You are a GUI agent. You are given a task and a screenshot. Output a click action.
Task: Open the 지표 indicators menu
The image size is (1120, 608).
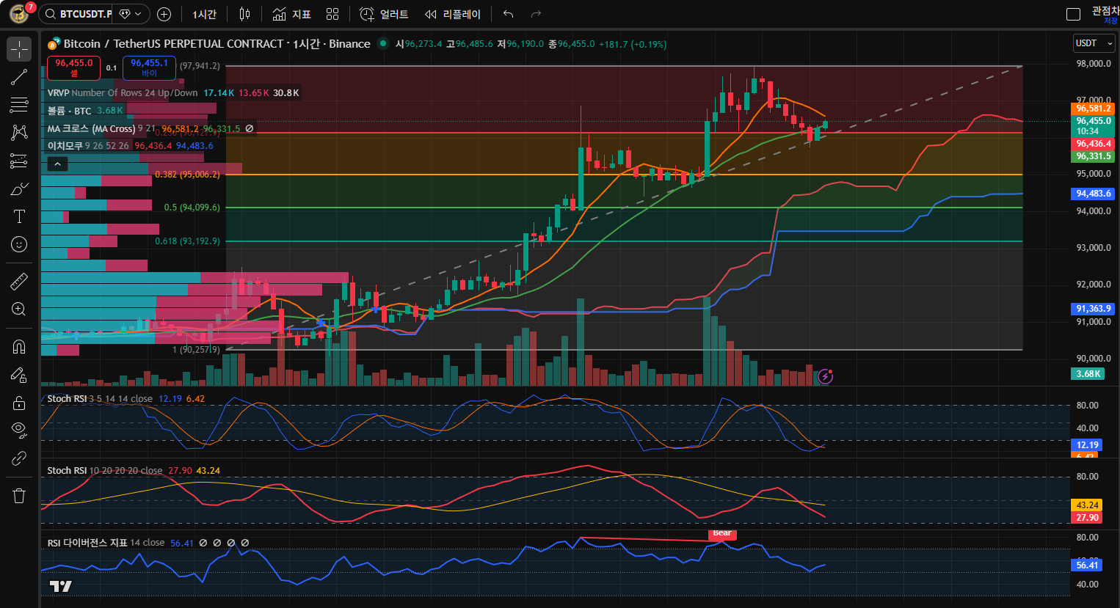tap(291, 14)
